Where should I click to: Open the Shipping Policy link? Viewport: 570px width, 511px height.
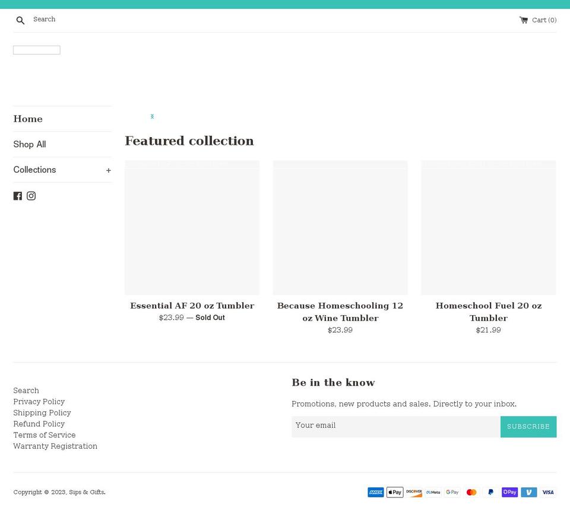(42, 413)
